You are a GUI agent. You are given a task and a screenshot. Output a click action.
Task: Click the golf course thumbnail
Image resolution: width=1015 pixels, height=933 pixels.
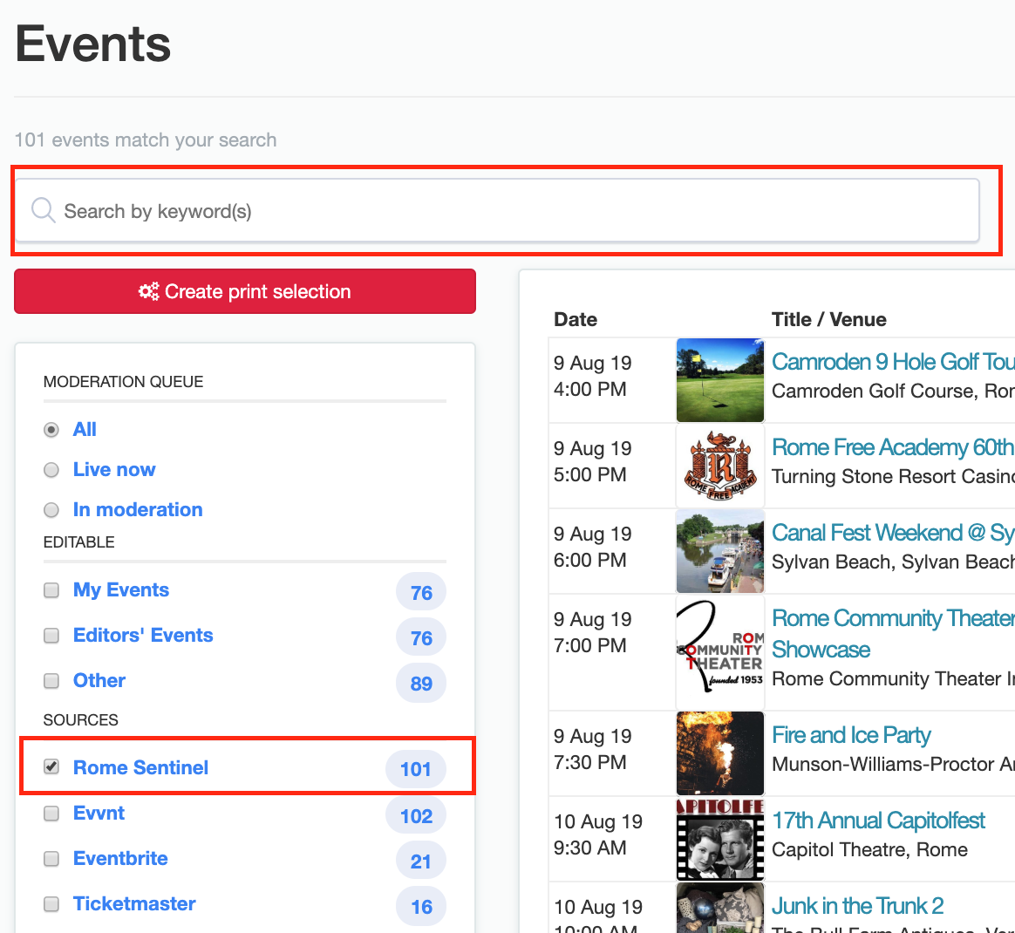[x=719, y=380]
